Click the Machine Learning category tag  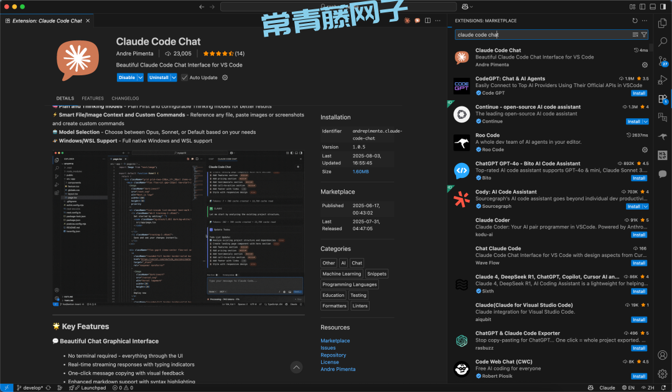tap(342, 274)
